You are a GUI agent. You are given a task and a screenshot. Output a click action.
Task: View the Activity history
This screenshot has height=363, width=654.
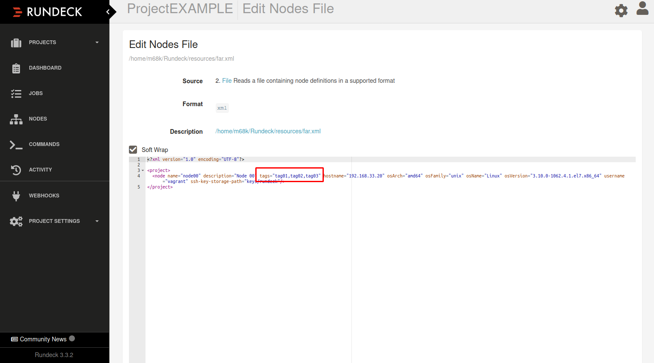click(x=40, y=169)
